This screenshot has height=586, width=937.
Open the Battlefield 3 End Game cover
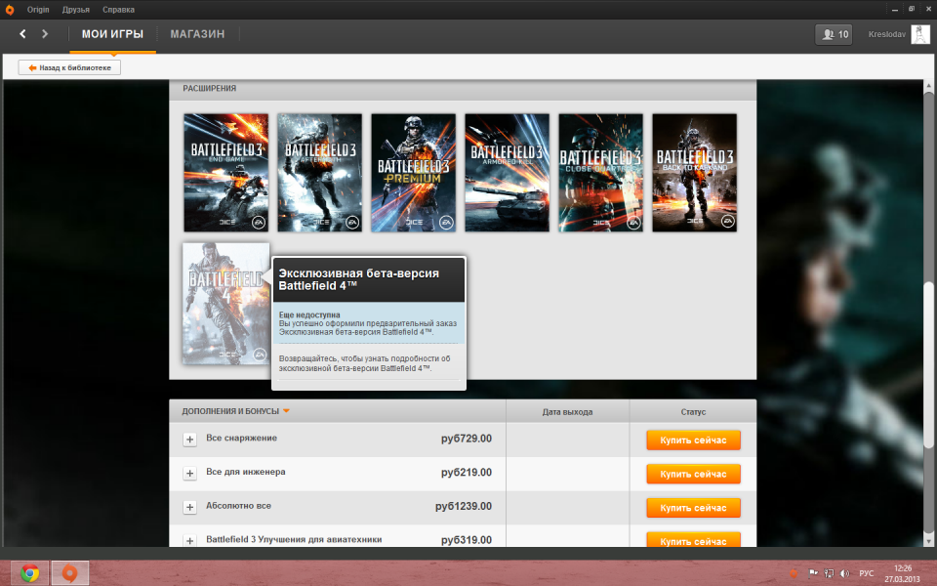pyautogui.click(x=225, y=173)
